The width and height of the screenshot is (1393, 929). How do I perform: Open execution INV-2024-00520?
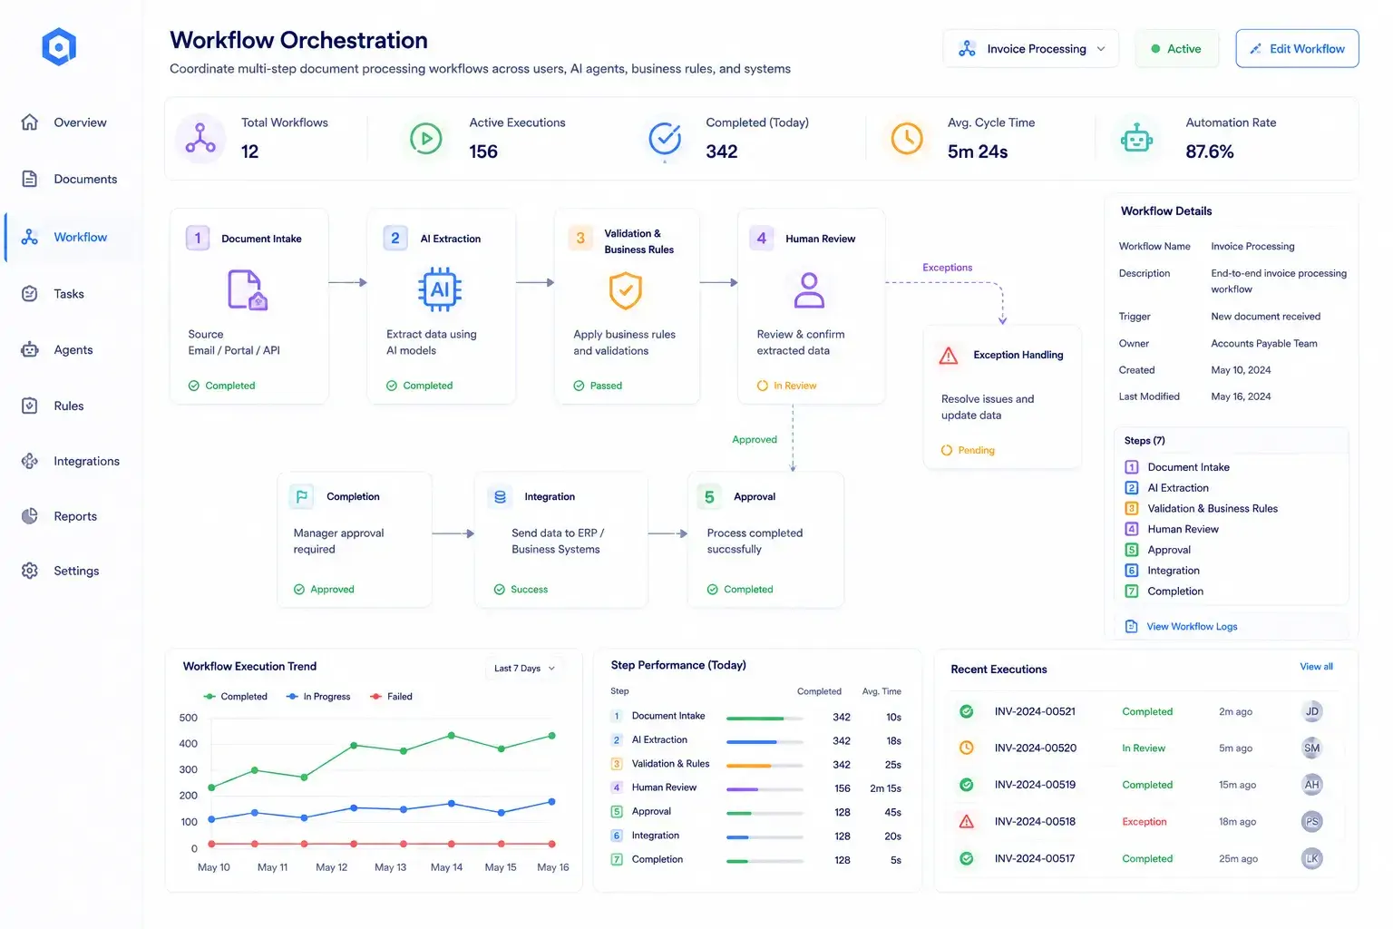click(1036, 748)
